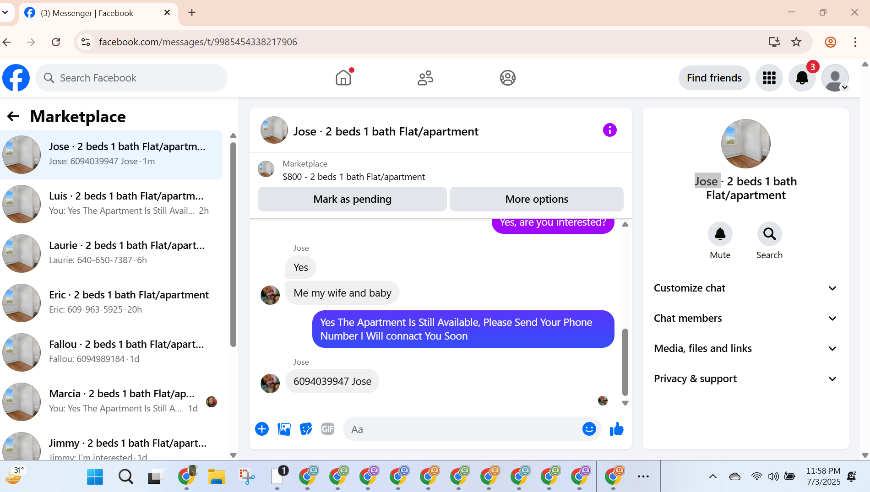Open Fallou conversation in the list

click(111, 352)
